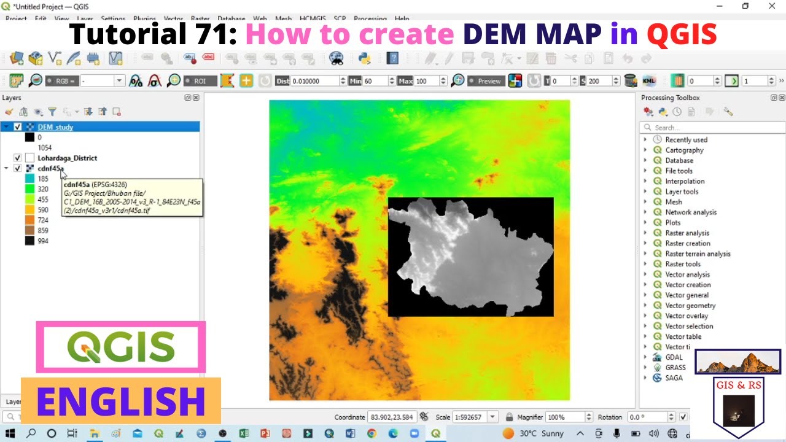Toggle Lohardaga_District layer visibility checkbox
This screenshot has height=442, width=786.
(x=18, y=158)
